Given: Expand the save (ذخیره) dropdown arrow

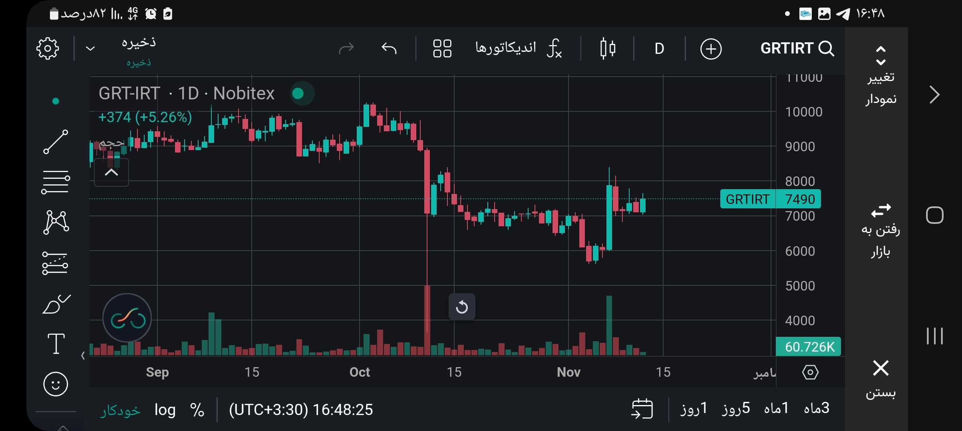Looking at the screenshot, I should tap(91, 49).
